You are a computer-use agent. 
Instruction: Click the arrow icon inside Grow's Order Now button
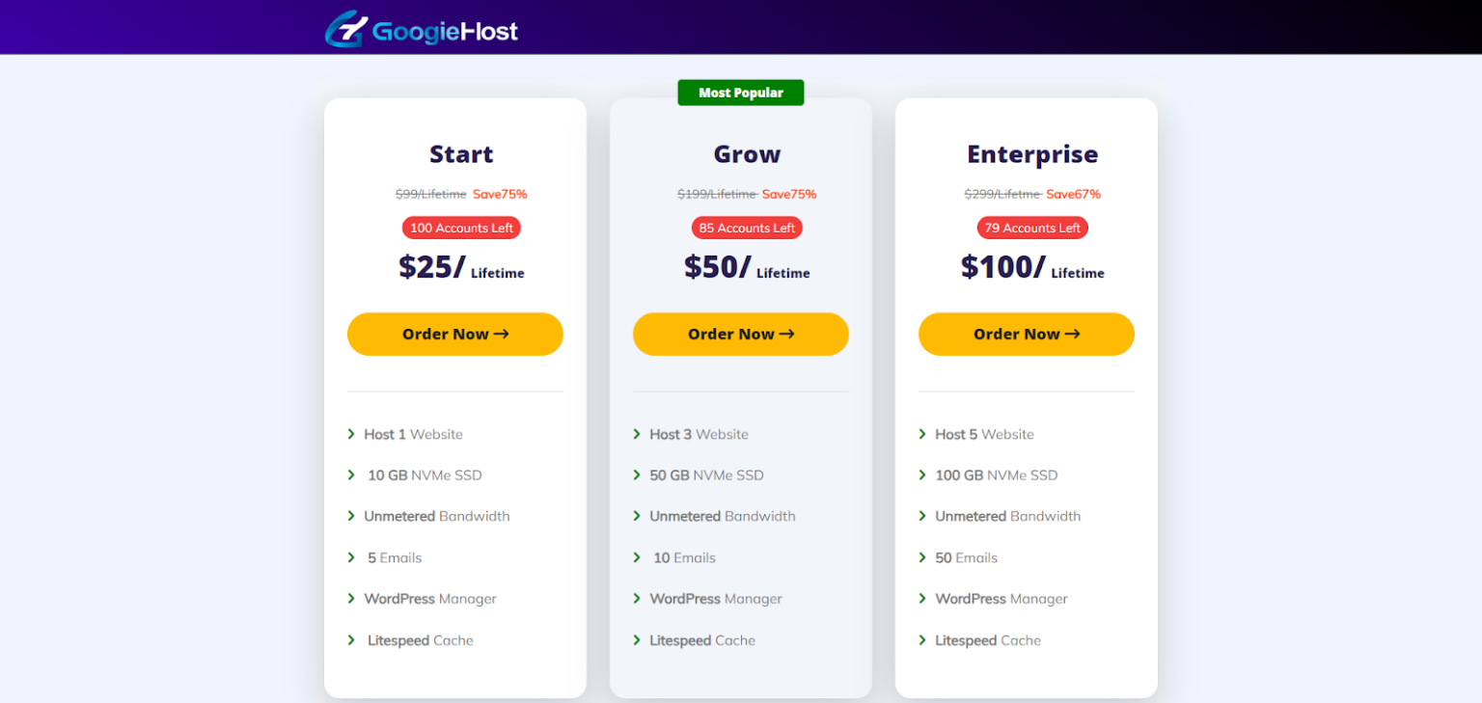click(x=788, y=334)
